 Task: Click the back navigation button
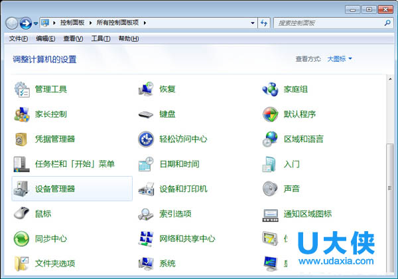click(12, 23)
